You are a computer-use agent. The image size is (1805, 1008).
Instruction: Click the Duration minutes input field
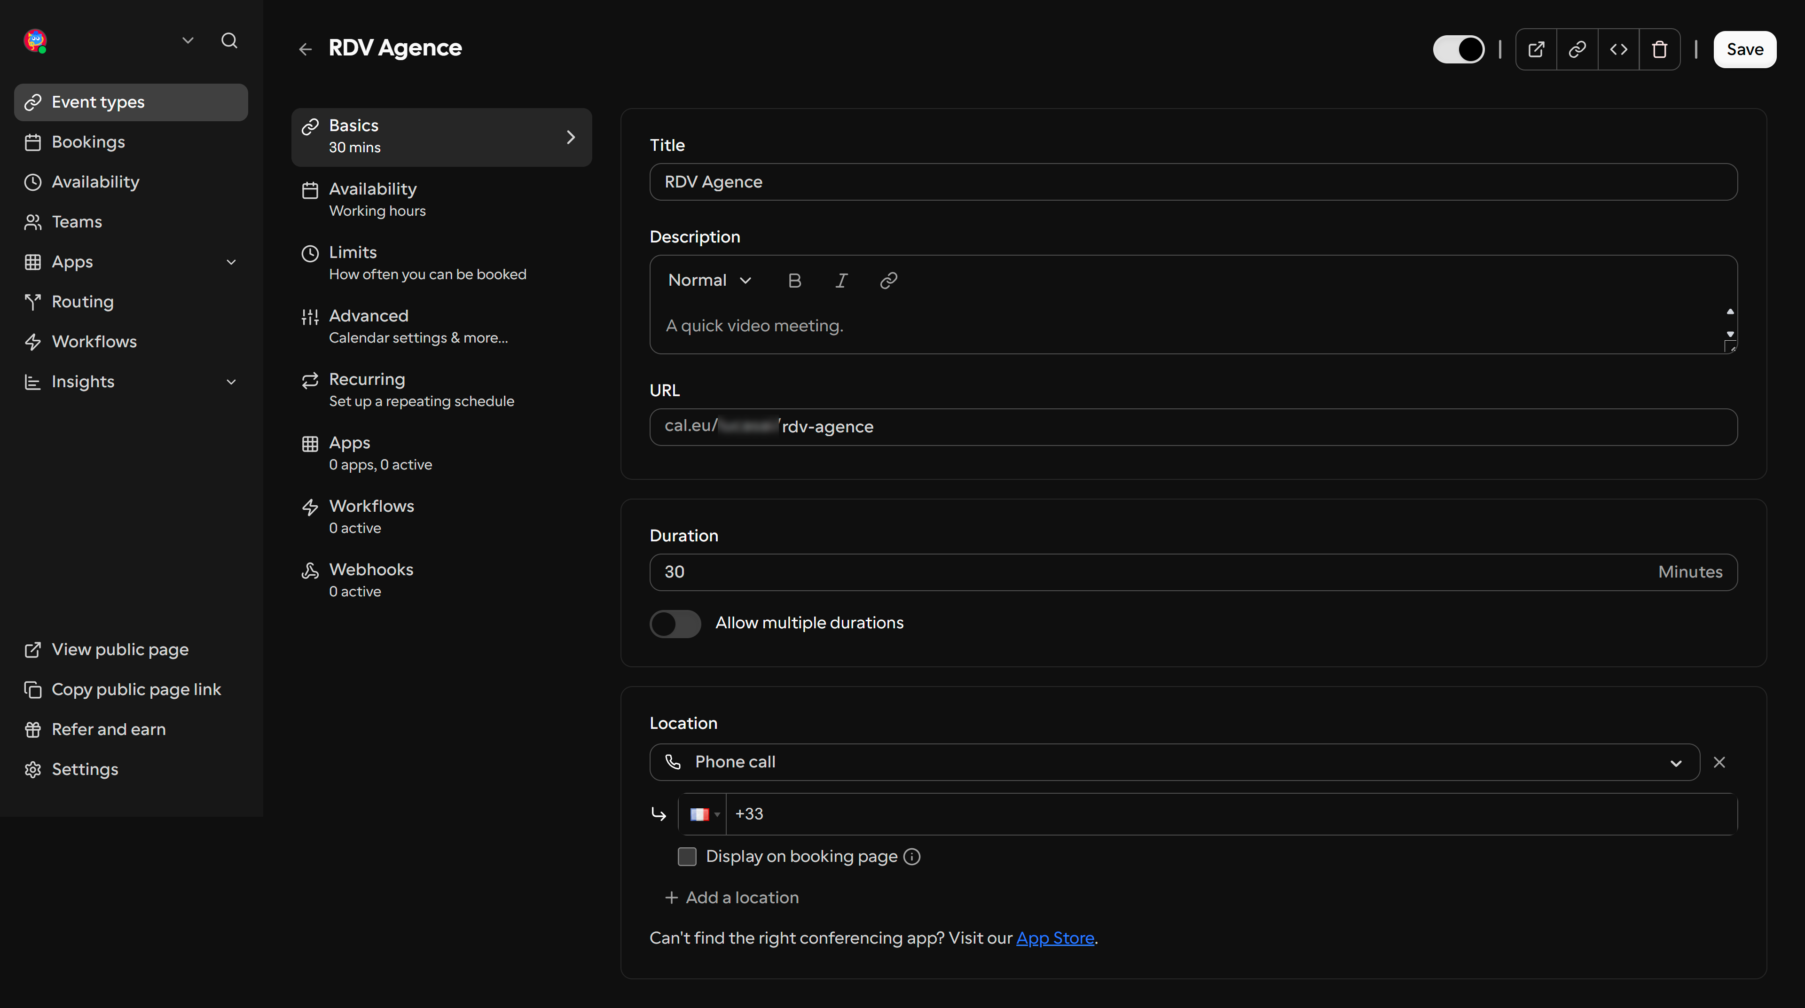tap(1193, 572)
